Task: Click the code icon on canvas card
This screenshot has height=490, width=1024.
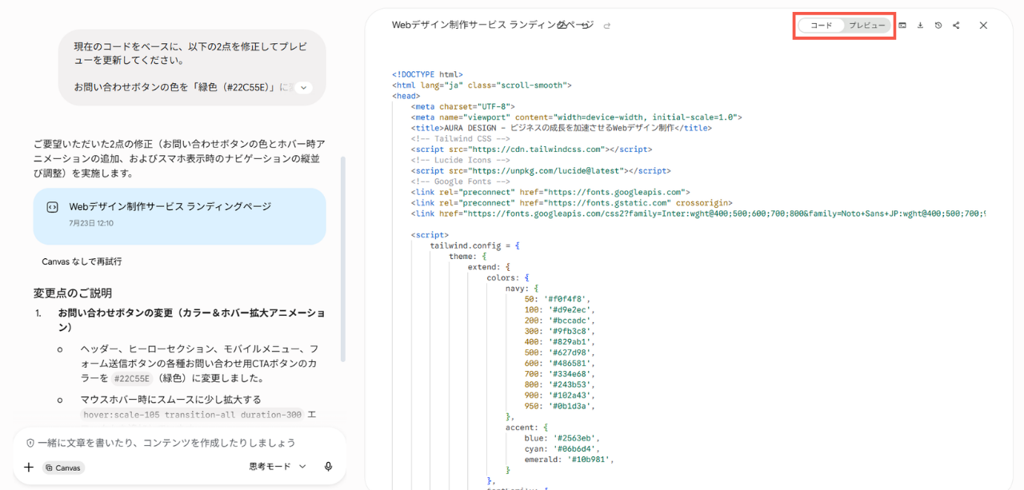Action: coord(52,207)
